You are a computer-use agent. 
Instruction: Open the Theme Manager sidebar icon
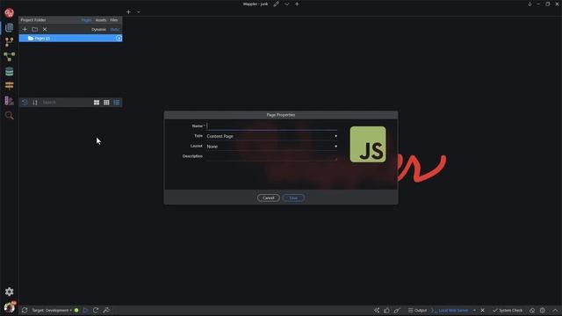coord(10,101)
